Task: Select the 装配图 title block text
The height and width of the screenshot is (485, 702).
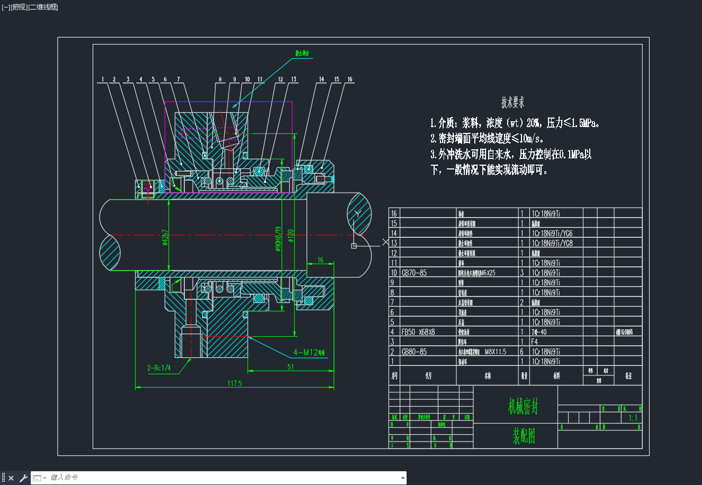Action: [524, 436]
